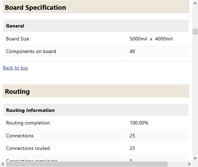
Task: Click the vertical scrollbar up arrow
Action: (195, 3)
